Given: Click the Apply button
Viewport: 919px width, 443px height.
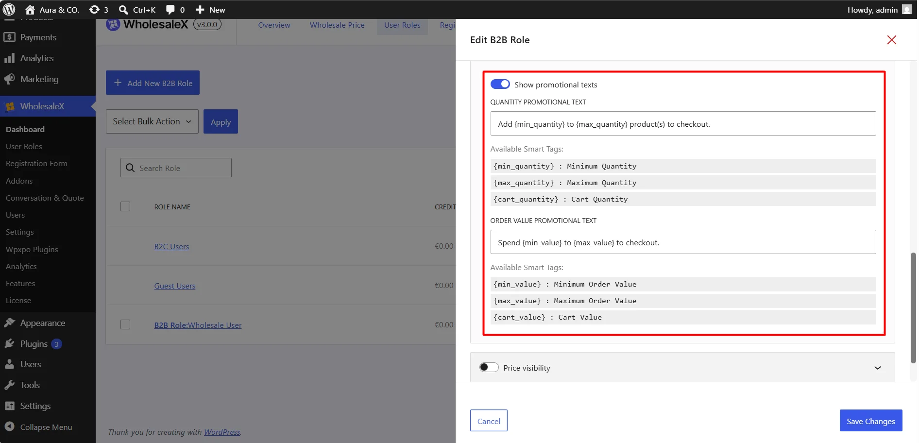Looking at the screenshot, I should (x=221, y=122).
